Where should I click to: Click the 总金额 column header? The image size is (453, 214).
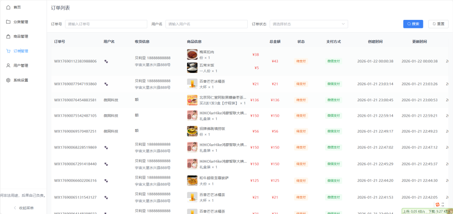pos(275,42)
